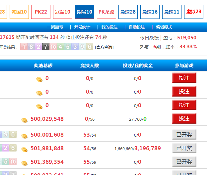Click result ball number 9 in top results

pyautogui.click(x=82, y=47)
